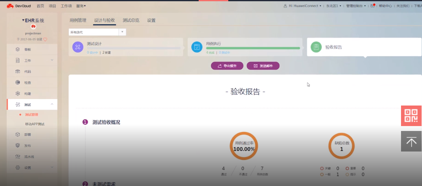The image size is (422, 186).
Task: Select 测试管理 submenu item
Action: pos(32,115)
